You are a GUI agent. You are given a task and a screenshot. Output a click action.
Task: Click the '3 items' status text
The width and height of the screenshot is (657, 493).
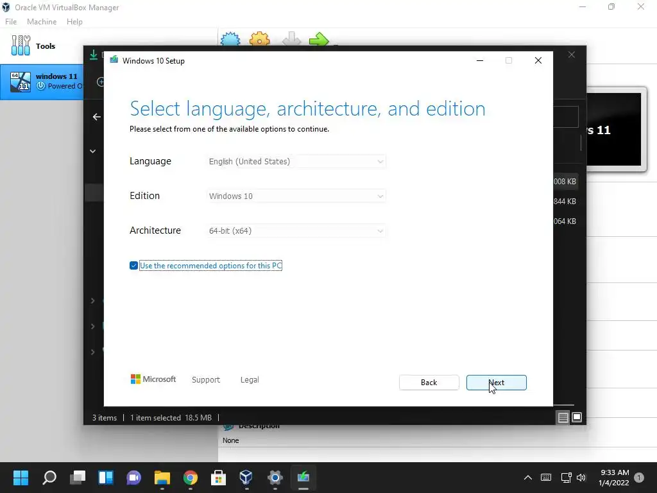coord(105,418)
